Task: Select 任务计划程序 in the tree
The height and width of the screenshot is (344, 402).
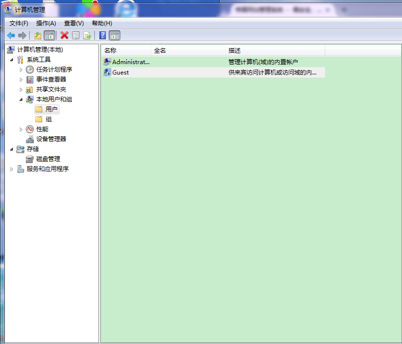Action: point(54,70)
